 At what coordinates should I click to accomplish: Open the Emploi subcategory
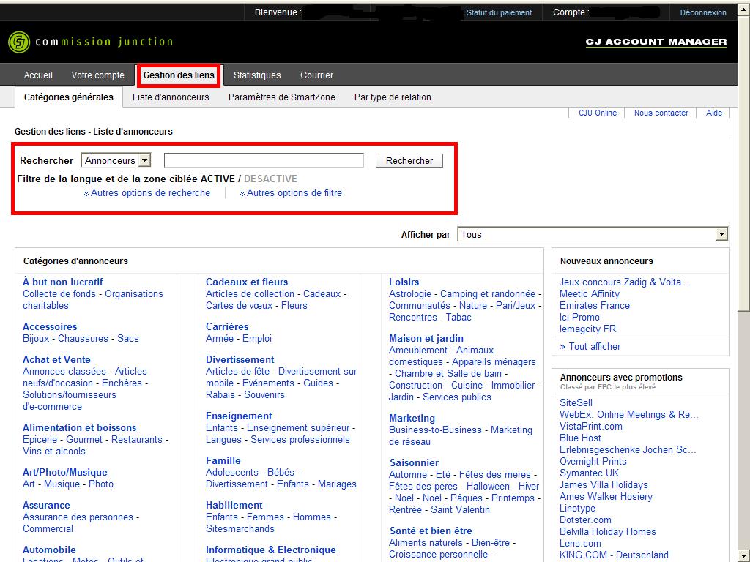tap(257, 338)
